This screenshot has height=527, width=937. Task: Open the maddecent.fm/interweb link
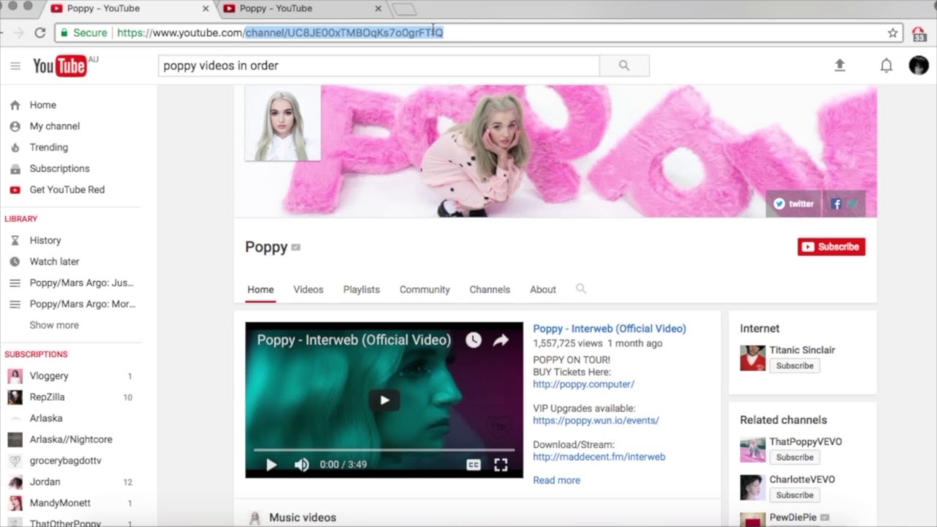click(599, 456)
